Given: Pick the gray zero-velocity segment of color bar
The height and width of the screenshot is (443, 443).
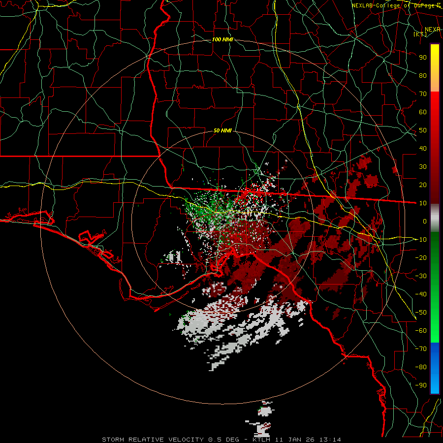Looking at the screenshot, I should pos(435,218).
